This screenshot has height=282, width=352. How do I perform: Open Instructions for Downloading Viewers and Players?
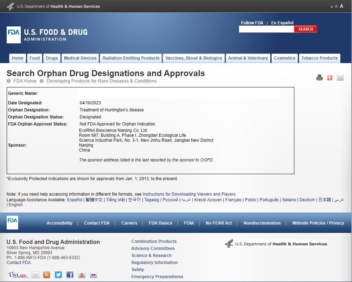click(189, 194)
